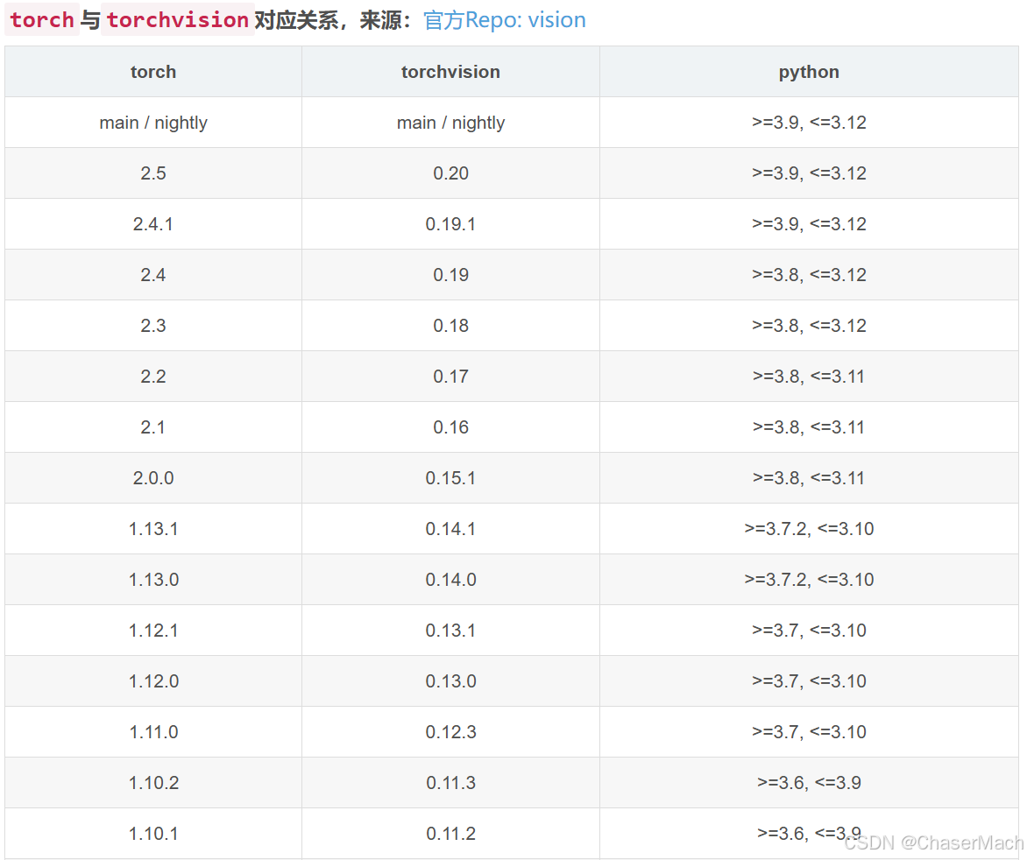Viewport: 1027px width, 860px height.
Task: Click torch version 1.12.0 cell
Action: click(x=153, y=681)
